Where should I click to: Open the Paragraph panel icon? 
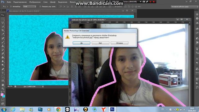[197, 63]
